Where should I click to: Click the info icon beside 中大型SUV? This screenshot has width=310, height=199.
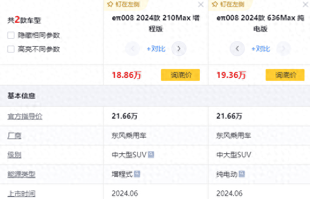(x=151, y=154)
